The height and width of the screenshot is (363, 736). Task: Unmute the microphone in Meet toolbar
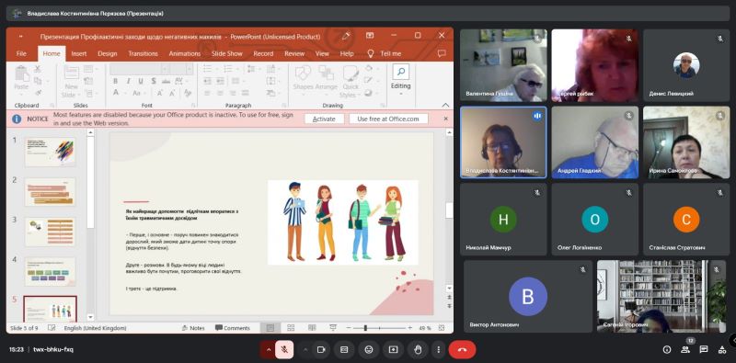pyautogui.click(x=284, y=349)
